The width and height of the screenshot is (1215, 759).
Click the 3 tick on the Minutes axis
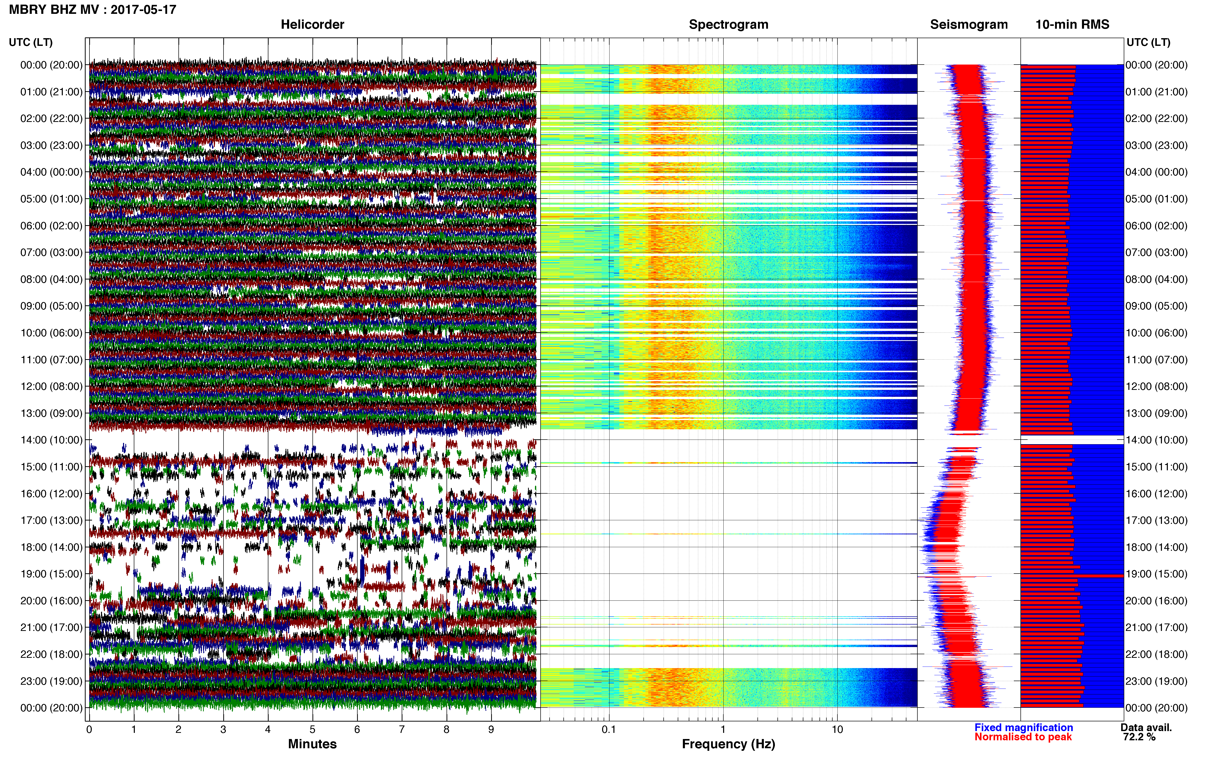pos(223,730)
